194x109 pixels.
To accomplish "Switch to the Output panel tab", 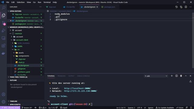I will point(71,76).
